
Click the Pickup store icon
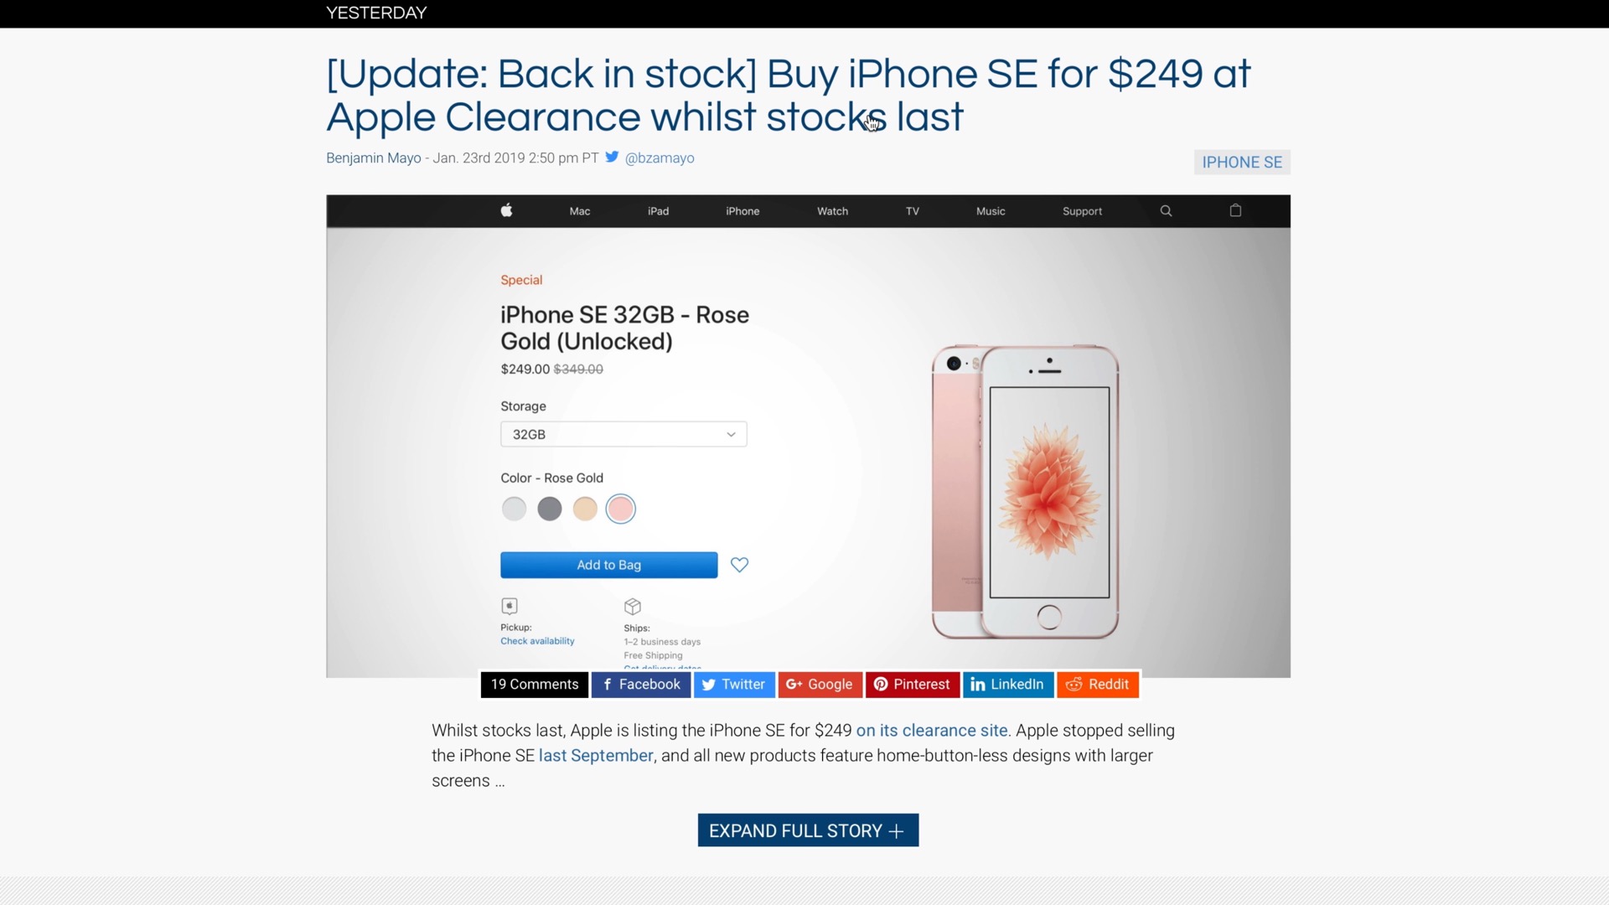(x=510, y=606)
